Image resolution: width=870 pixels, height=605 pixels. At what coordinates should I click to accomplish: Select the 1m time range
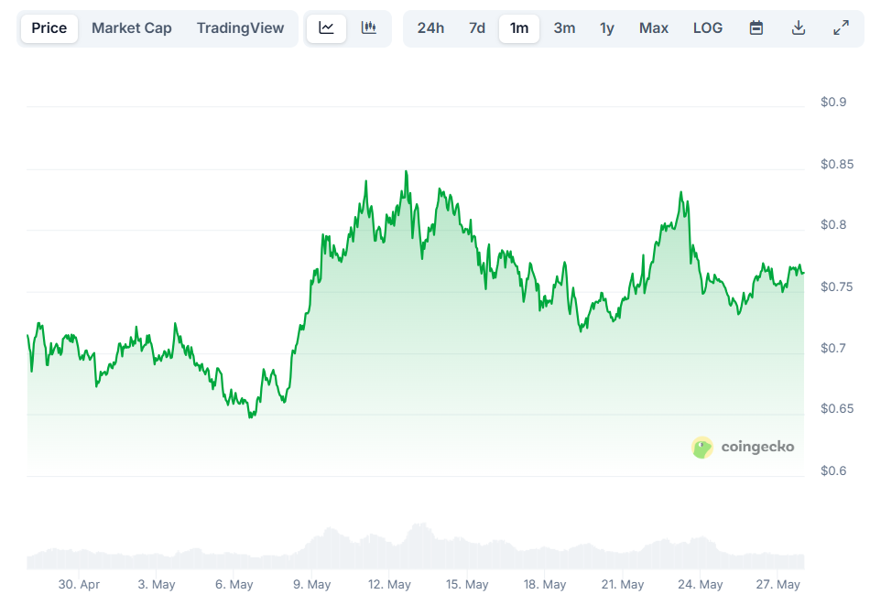click(519, 28)
